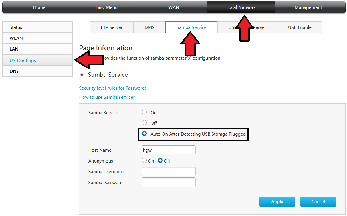Screen dimensions: 347x216
Task: Enable Anonymous access
Action: tap(144, 160)
